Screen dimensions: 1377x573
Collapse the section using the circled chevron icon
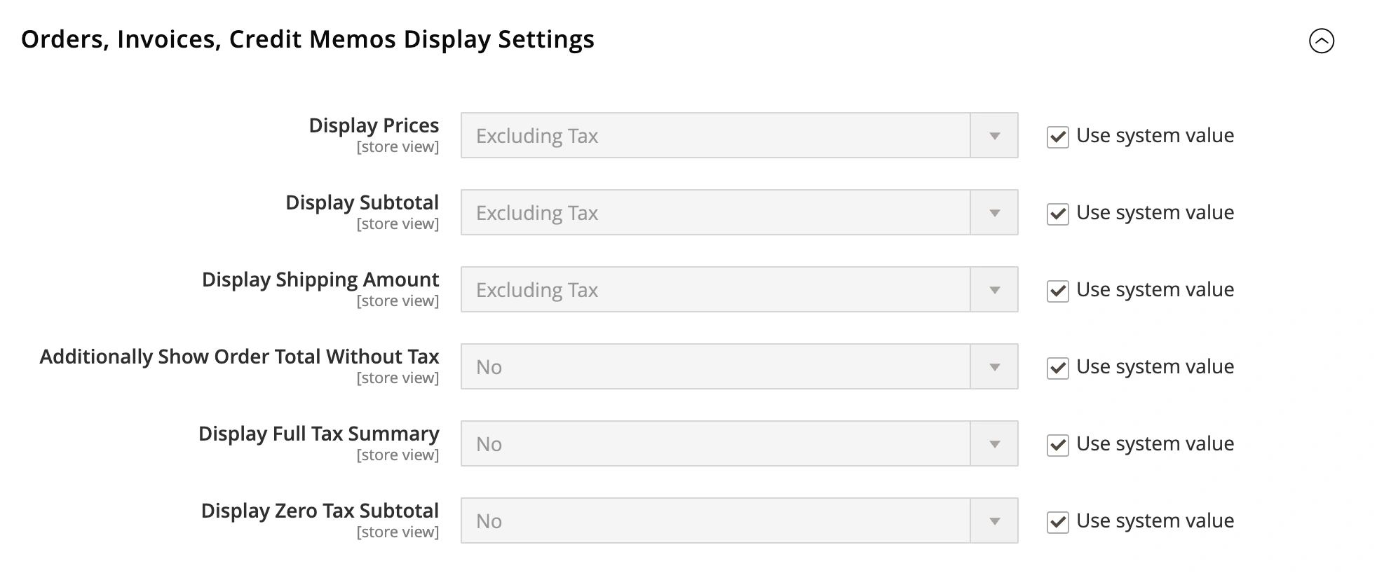tap(1321, 41)
